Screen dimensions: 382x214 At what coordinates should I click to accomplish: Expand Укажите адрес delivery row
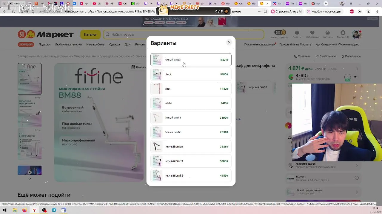324,165
